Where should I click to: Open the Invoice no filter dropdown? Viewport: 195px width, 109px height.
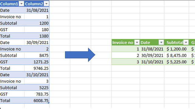(137, 42)
